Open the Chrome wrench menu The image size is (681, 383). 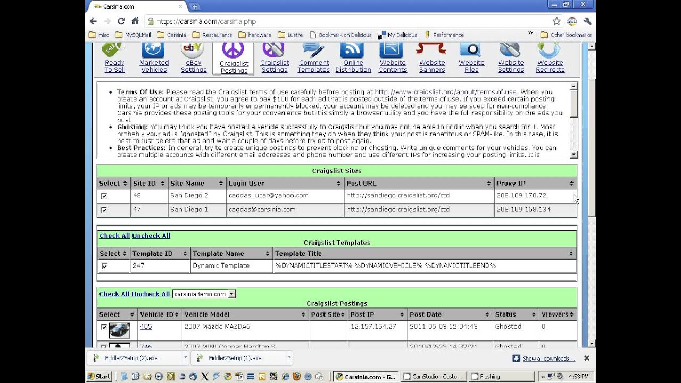click(x=587, y=21)
